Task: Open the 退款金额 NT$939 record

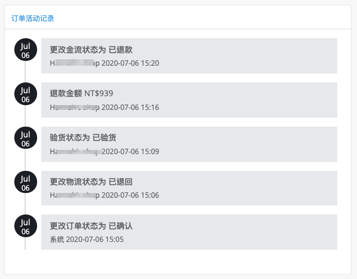Action: pyautogui.click(x=189, y=100)
